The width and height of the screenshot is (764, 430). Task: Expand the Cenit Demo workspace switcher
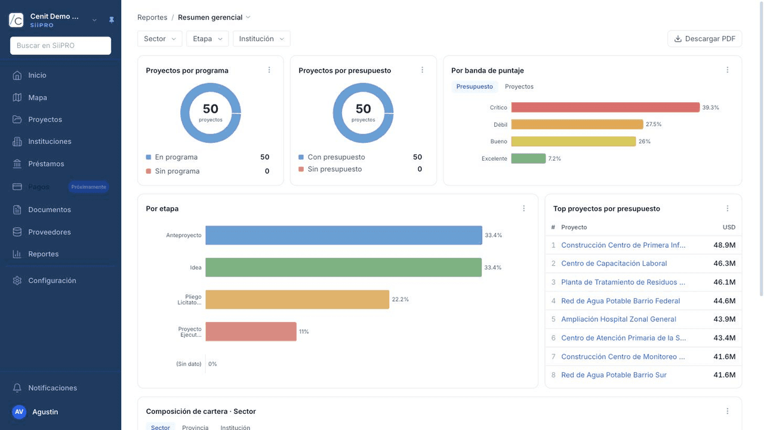coord(94,20)
